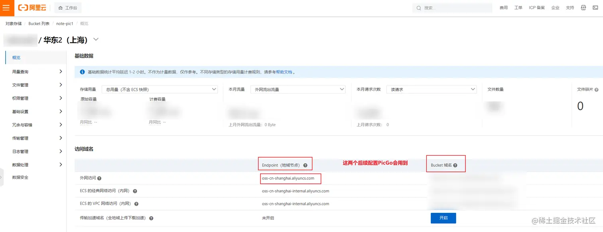Open the 帮助文档 link
Screen dimensions: 603x232
pos(284,72)
